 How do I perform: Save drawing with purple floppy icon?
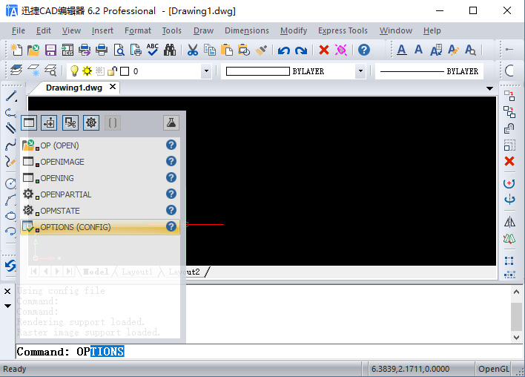(50, 50)
